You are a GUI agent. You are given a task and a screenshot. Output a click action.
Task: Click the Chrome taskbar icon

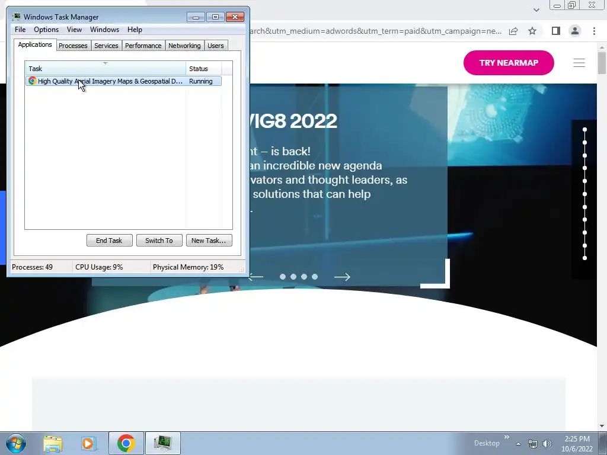click(x=126, y=443)
